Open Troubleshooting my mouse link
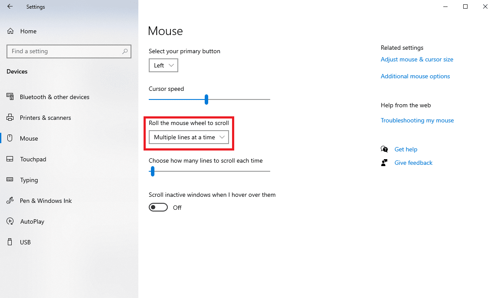The width and height of the screenshot is (494, 298). 417,120
